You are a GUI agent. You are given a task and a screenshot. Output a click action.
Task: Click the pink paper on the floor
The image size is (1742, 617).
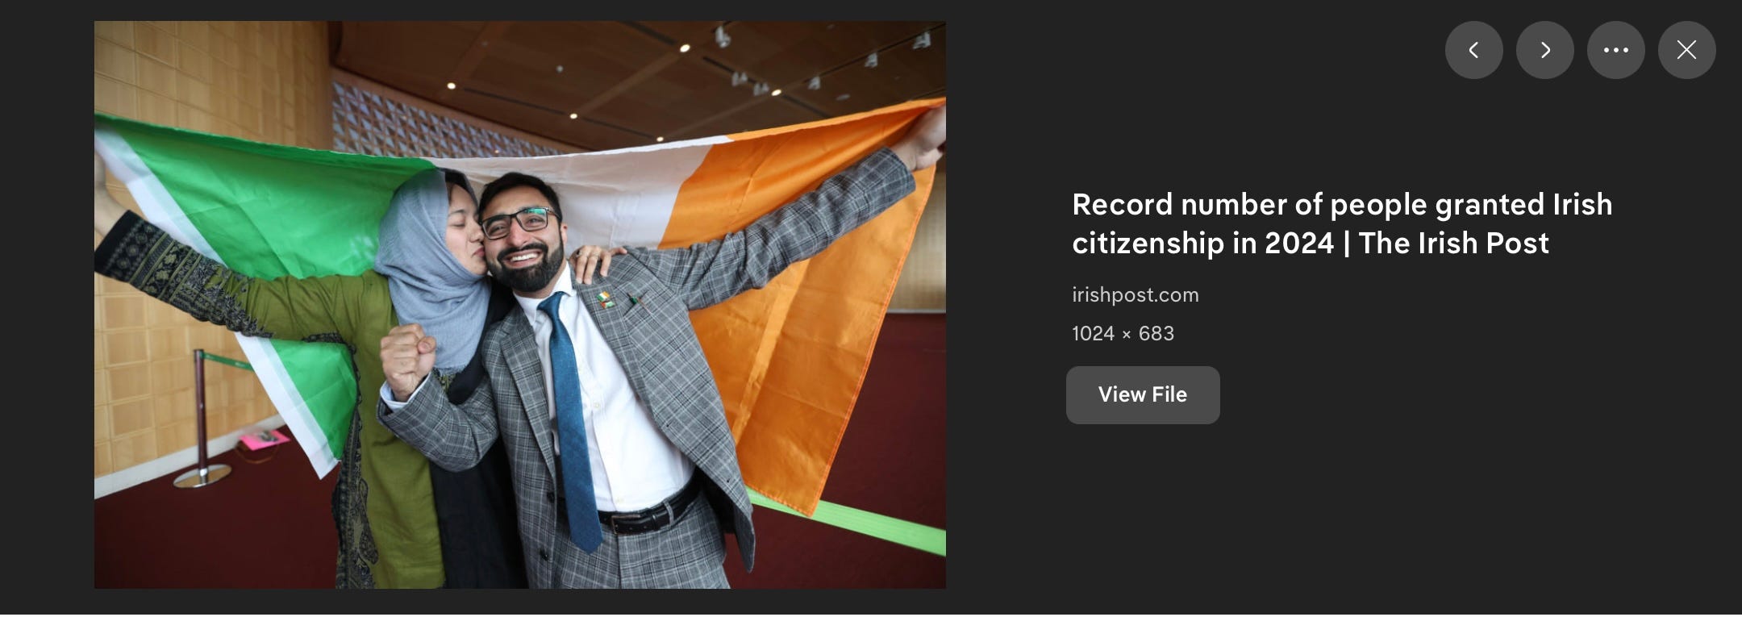[x=264, y=440]
